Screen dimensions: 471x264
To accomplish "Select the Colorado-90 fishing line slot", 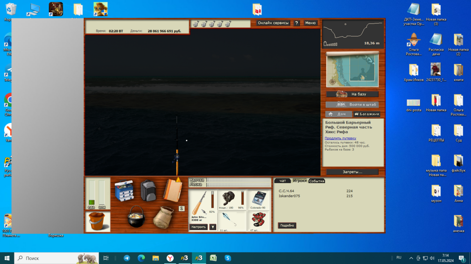I will click(258, 200).
